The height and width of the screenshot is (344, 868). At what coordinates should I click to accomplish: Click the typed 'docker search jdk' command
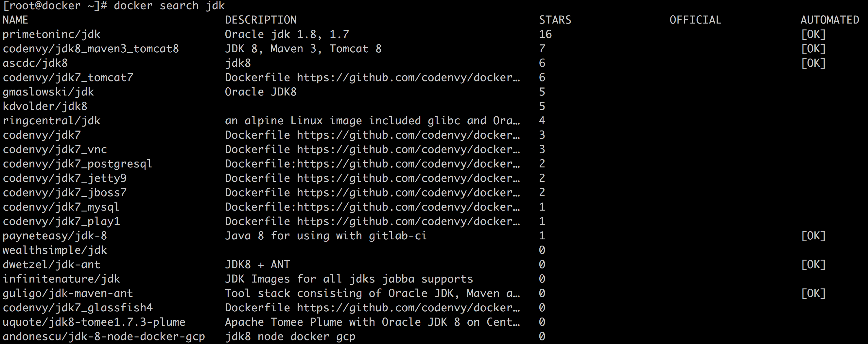point(169,6)
